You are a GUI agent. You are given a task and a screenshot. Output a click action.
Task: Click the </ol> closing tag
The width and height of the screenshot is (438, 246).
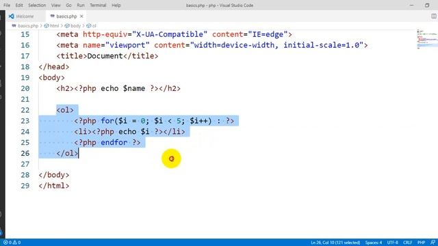click(67, 153)
